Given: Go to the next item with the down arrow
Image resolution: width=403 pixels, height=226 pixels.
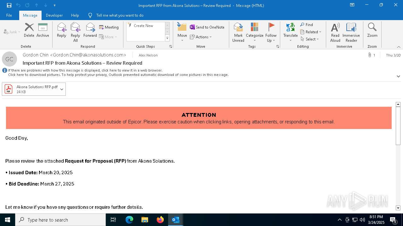Looking at the screenshot, I should point(46,5).
